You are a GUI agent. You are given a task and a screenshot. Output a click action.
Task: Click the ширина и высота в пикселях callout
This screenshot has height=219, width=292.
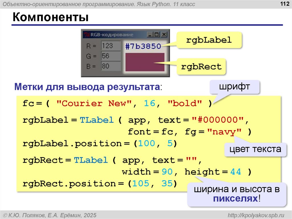(236, 194)
